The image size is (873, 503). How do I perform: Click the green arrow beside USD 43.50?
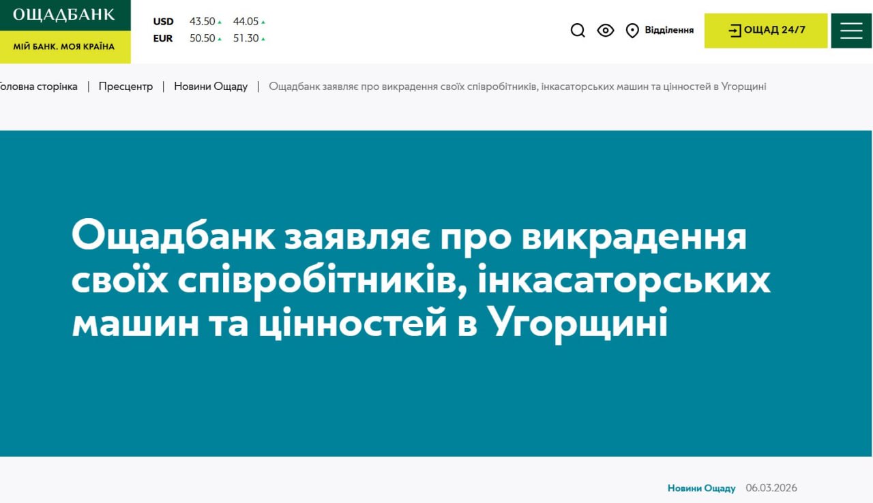[x=220, y=22]
